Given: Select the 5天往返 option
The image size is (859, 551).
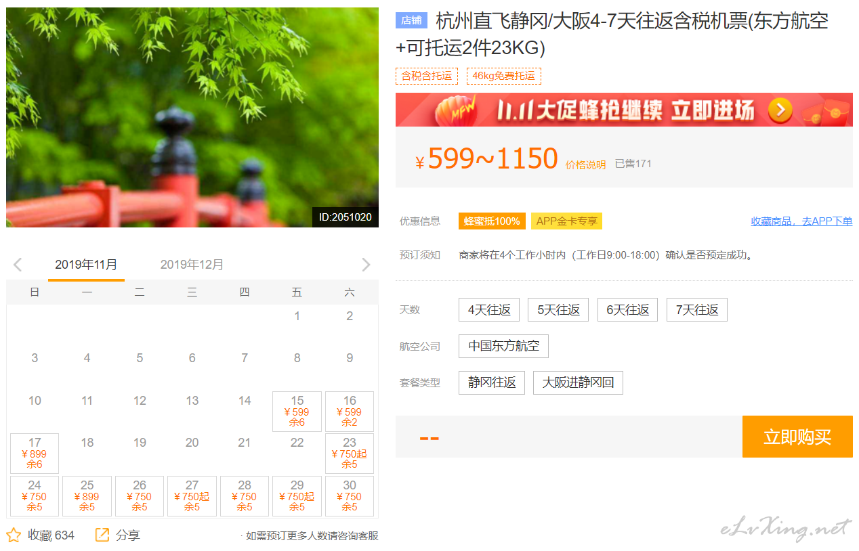Looking at the screenshot, I should pos(558,310).
